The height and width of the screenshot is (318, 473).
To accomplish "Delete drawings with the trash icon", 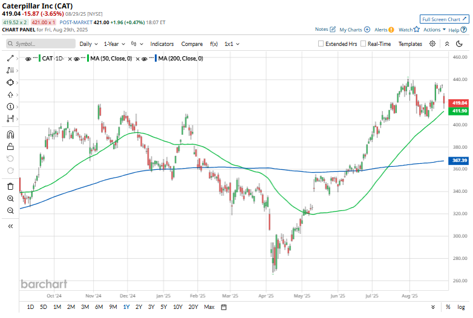I will (x=10, y=186).
